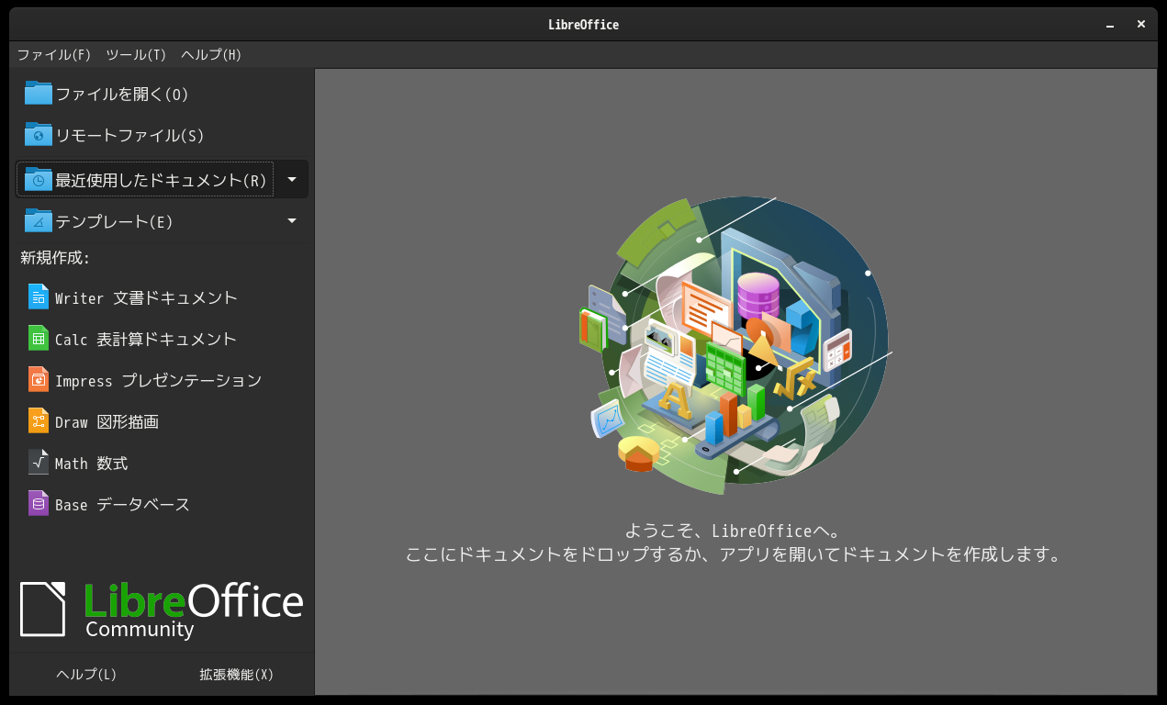Screen dimensions: 1167x705
Task: Open 拡張機能(X) extensions
Action: pyautogui.click(x=237, y=675)
